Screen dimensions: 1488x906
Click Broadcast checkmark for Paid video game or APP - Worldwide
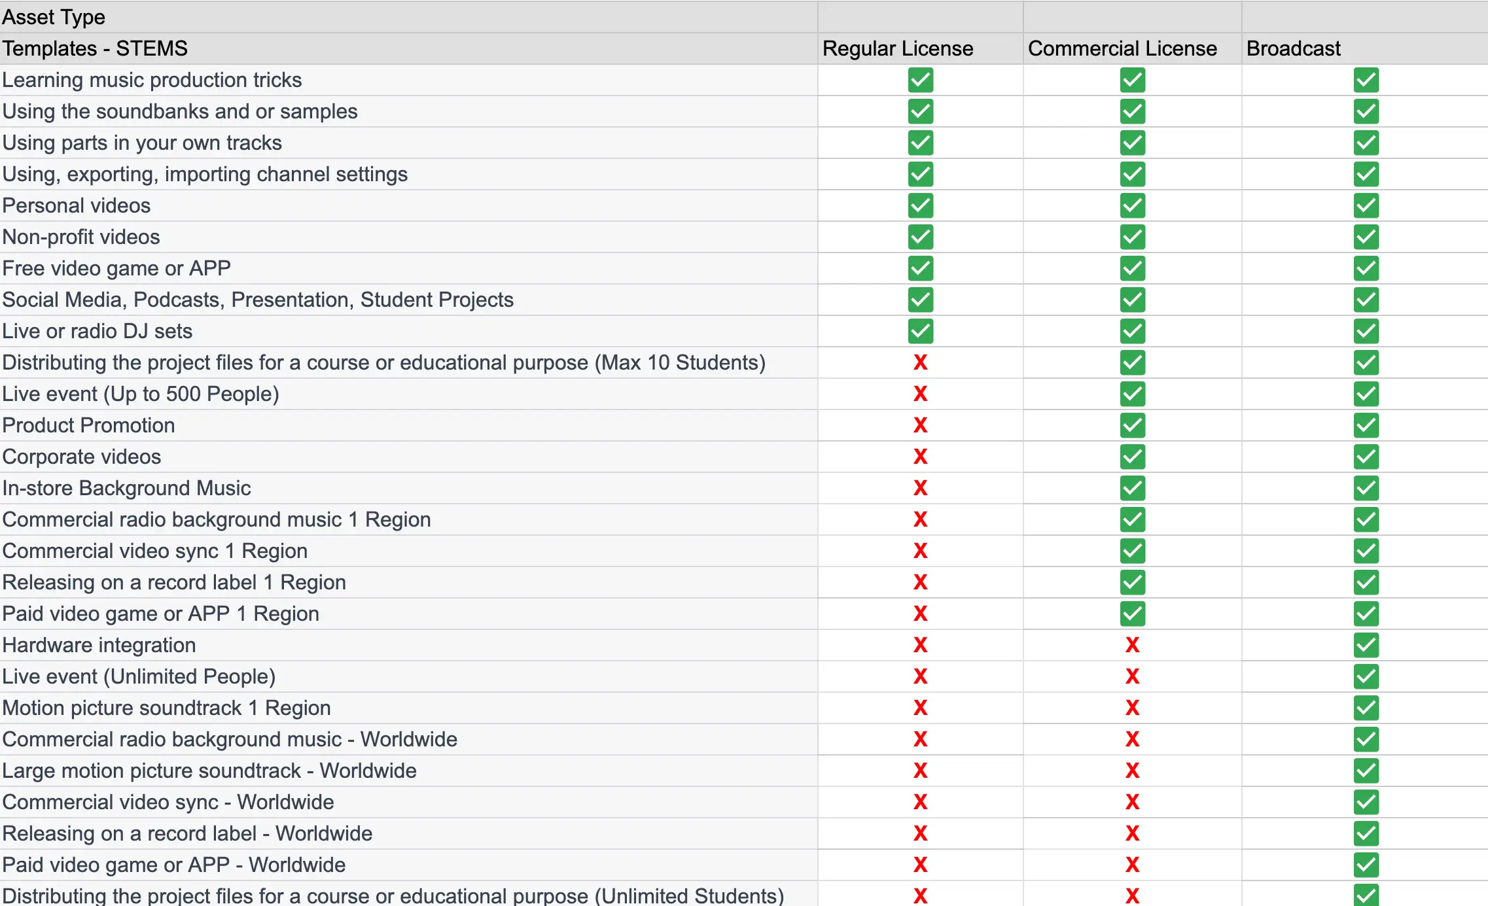coord(1366,865)
